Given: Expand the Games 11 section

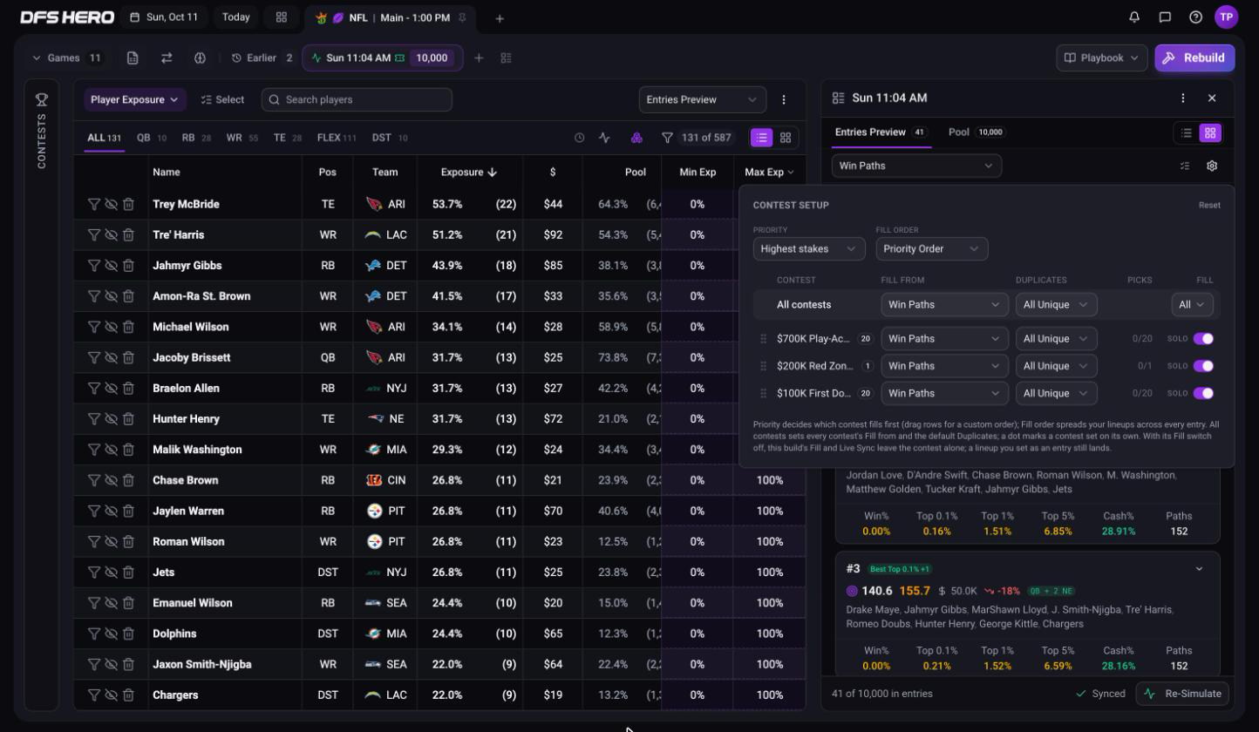Looking at the screenshot, I should pos(67,58).
